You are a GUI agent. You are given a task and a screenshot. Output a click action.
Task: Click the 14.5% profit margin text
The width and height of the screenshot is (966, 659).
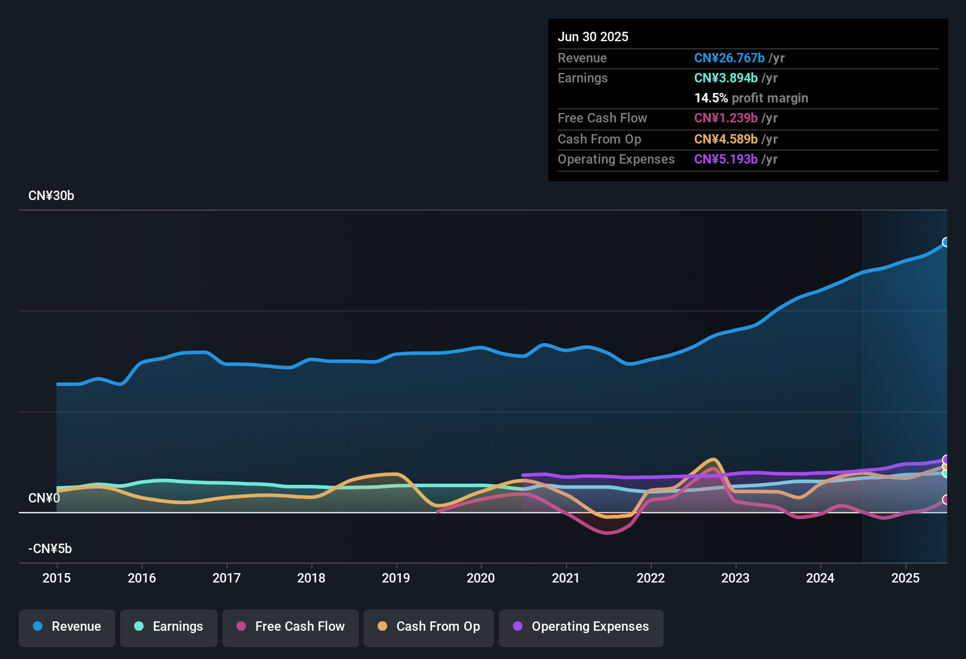tap(751, 98)
